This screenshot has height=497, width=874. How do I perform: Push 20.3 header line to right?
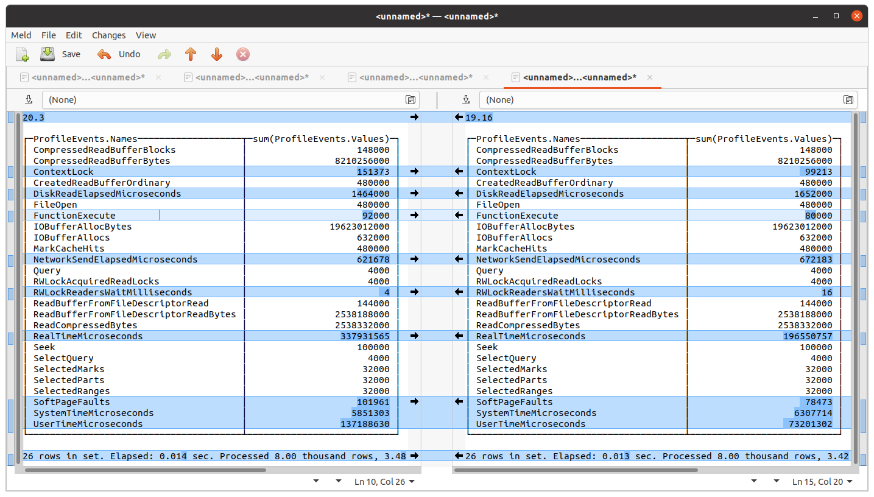(415, 117)
